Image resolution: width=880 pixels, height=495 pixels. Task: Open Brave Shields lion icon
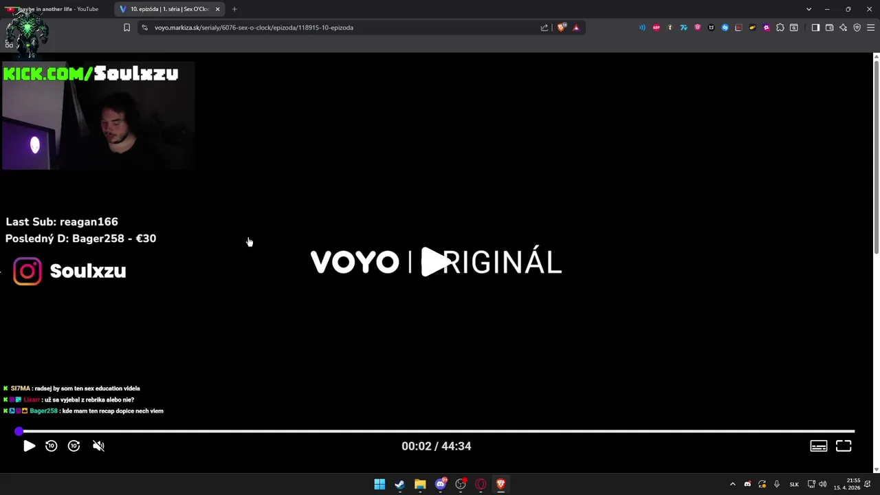point(562,27)
